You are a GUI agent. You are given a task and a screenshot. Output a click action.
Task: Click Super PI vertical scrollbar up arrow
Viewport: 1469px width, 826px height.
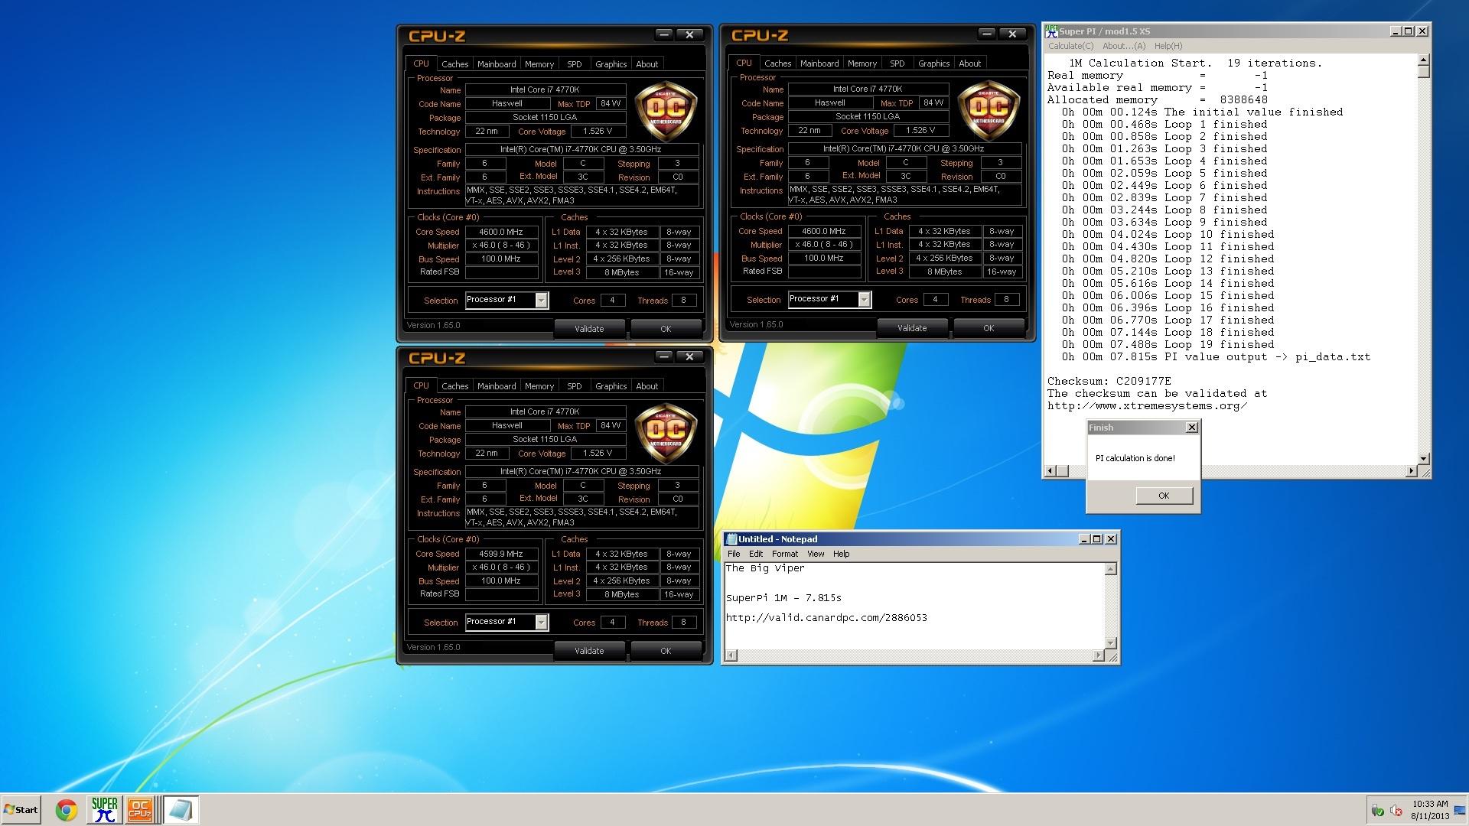[x=1423, y=60]
